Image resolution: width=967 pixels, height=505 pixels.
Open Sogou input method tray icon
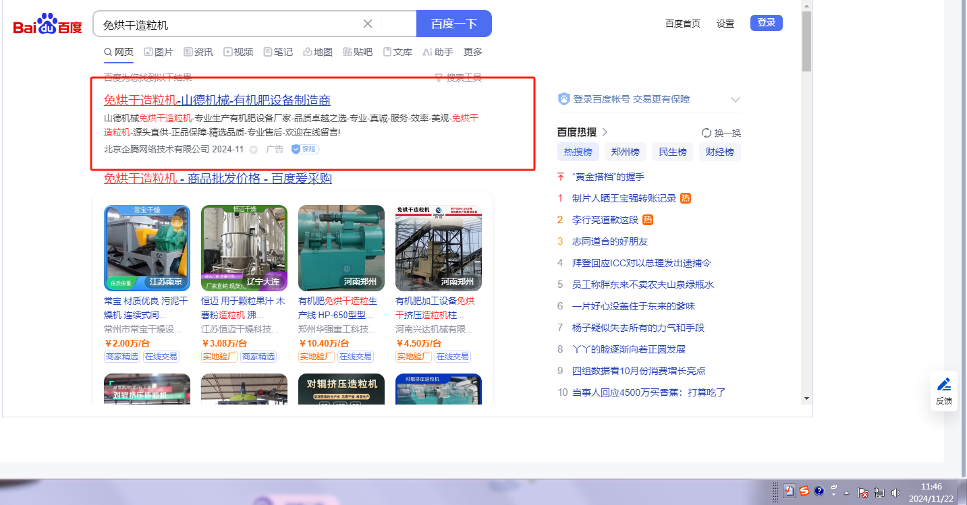(805, 492)
